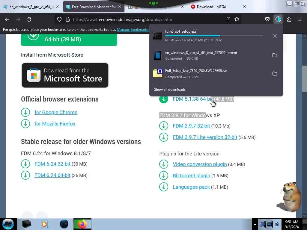Click the "FDM 3.9.7 for Windows XP" heading
The width and height of the screenshot is (307, 230).
(x=189, y=115)
